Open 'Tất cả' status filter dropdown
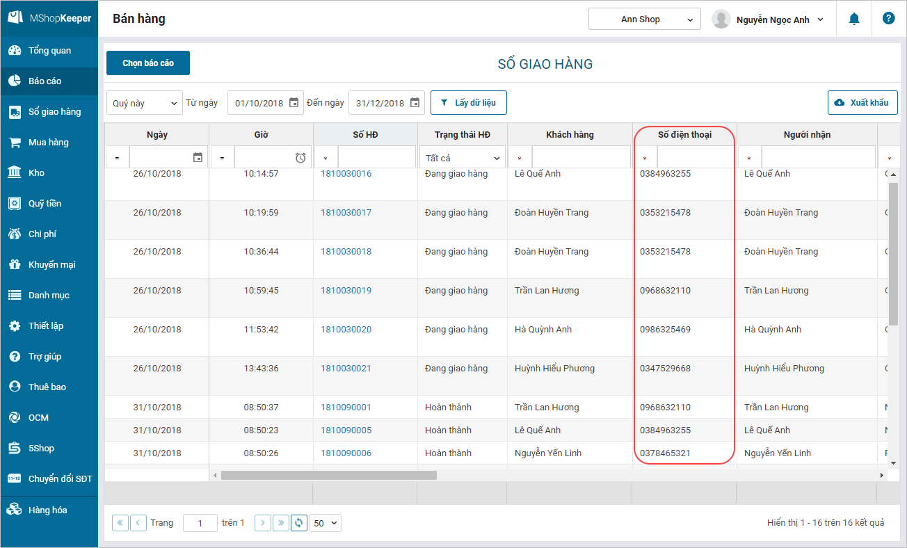The image size is (907, 548). click(x=462, y=158)
